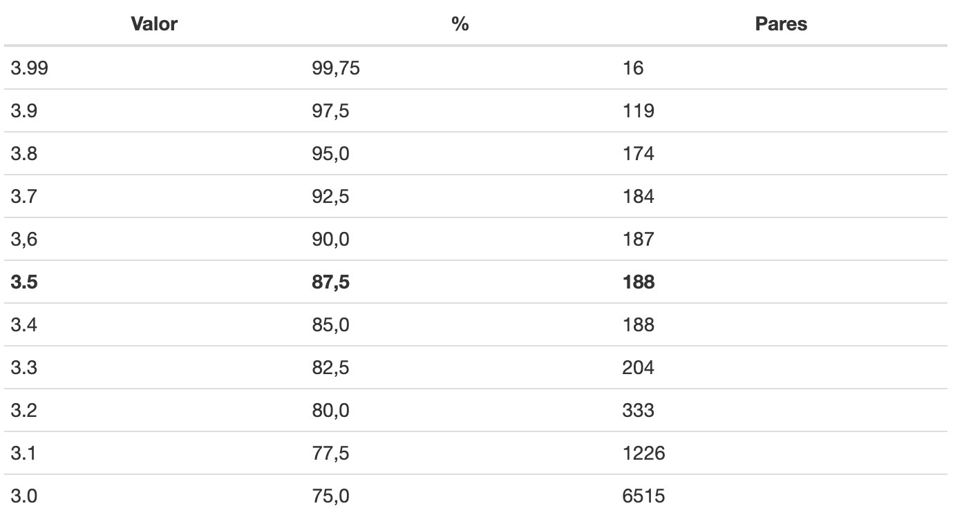Click the Pares column header
Viewport: 953px width, 517px height.
point(781,24)
